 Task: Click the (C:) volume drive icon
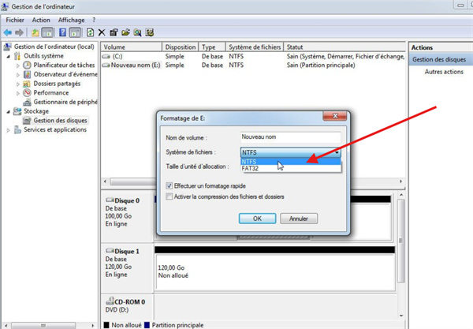tap(106, 57)
